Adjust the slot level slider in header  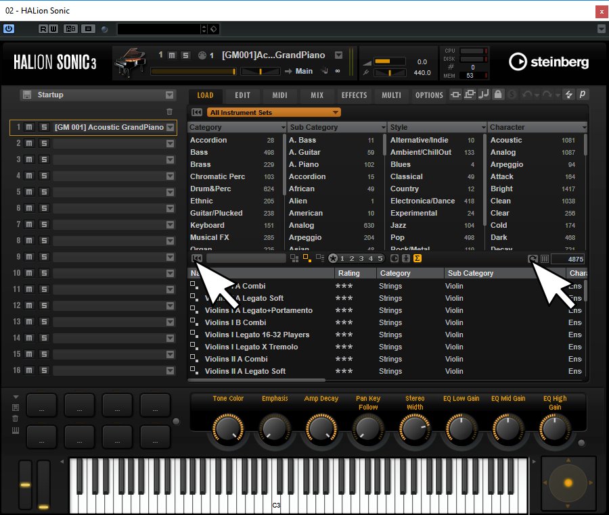[x=194, y=72]
